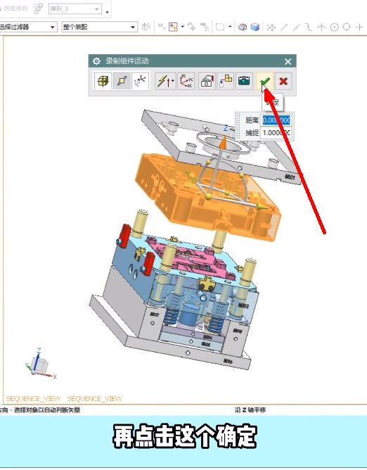Screen dimensions: 367x470
Task: Click the sequence tree icon left of 序列_3
Action: [x=38, y=8]
